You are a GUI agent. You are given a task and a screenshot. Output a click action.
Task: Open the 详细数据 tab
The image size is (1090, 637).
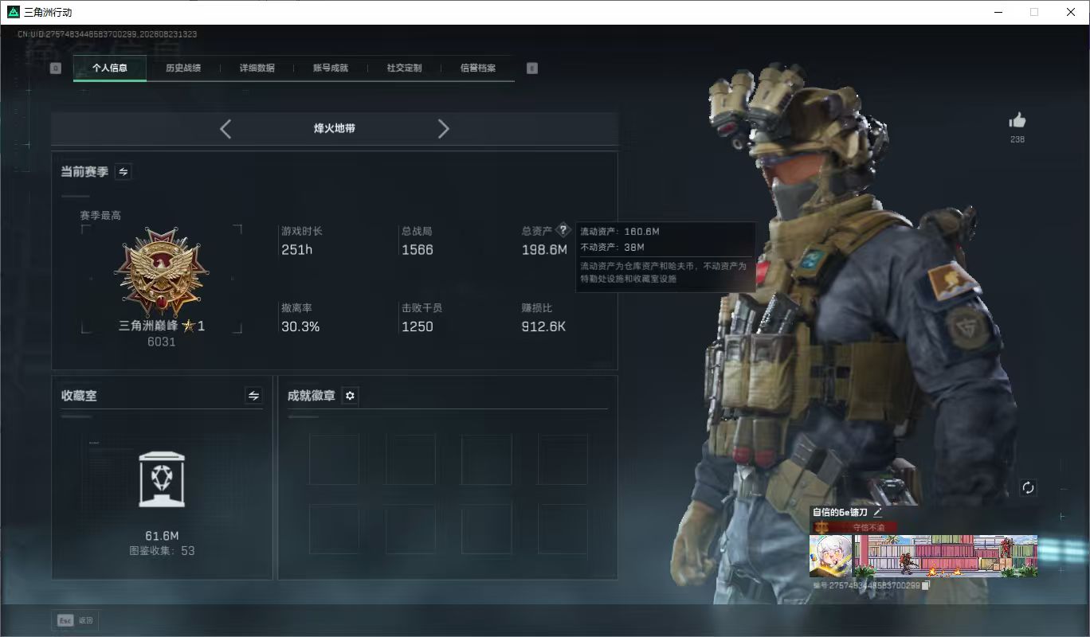coord(257,68)
